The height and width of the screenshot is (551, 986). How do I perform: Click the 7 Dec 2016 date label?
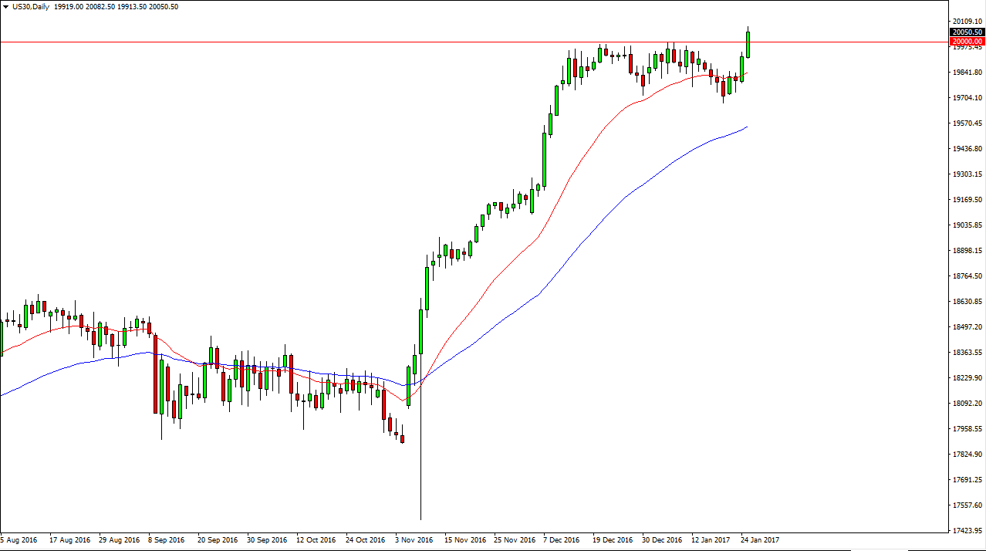[562, 540]
